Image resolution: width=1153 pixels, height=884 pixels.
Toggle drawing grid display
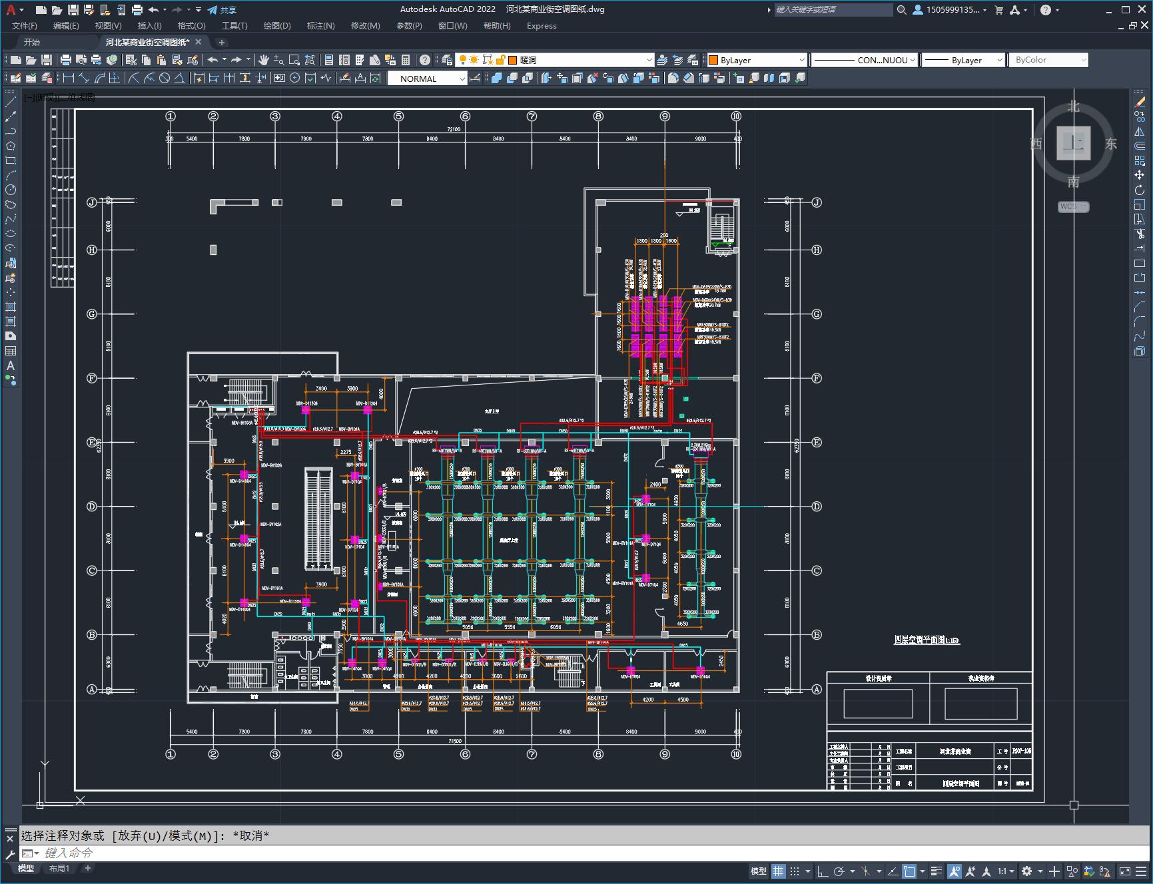tap(779, 871)
